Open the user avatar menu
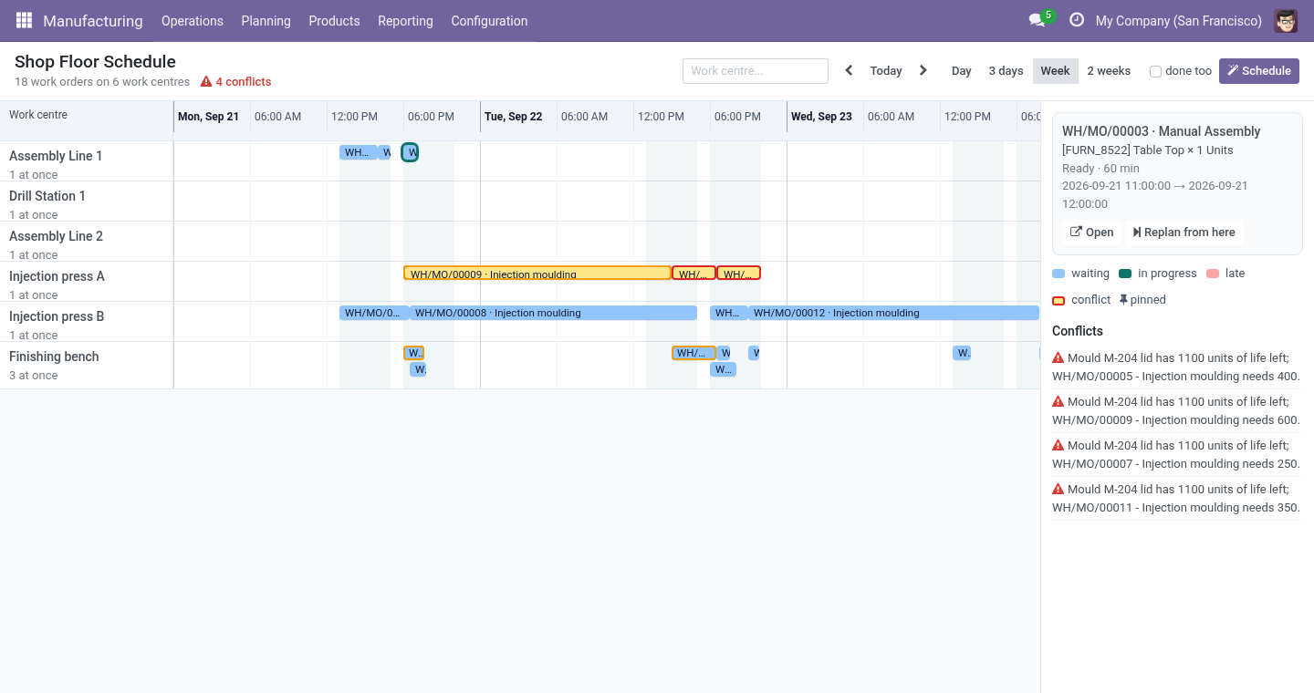Viewport: 1314px width, 693px height. (1286, 20)
